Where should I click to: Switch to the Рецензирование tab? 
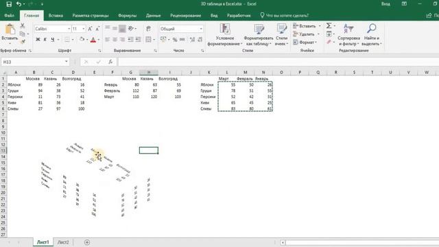(x=185, y=16)
